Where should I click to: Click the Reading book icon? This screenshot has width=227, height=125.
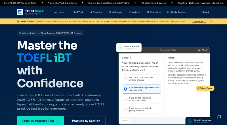91,12
